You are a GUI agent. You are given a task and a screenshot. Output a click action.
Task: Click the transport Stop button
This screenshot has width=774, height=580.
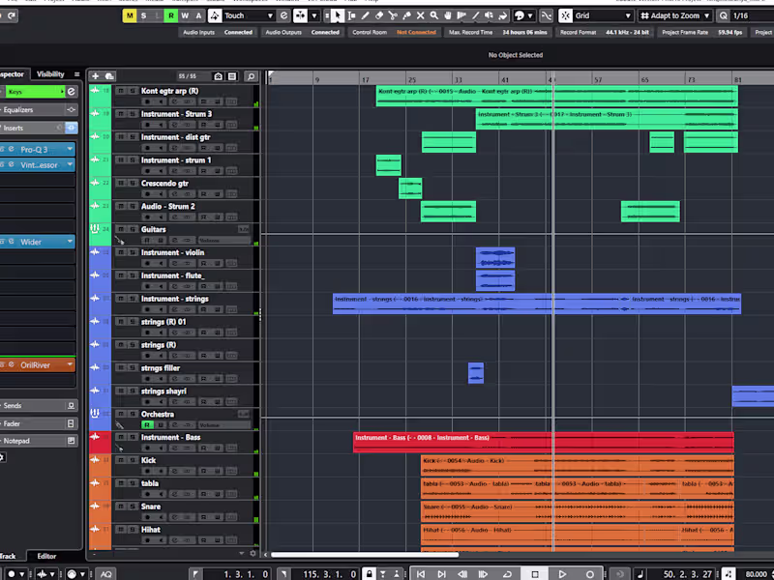[535, 574]
